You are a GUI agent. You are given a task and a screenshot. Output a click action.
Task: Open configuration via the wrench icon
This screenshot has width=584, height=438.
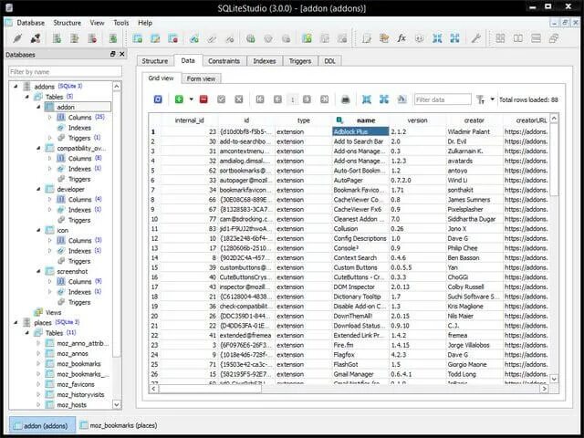click(475, 38)
